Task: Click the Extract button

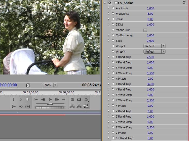Action: (79, 106)
